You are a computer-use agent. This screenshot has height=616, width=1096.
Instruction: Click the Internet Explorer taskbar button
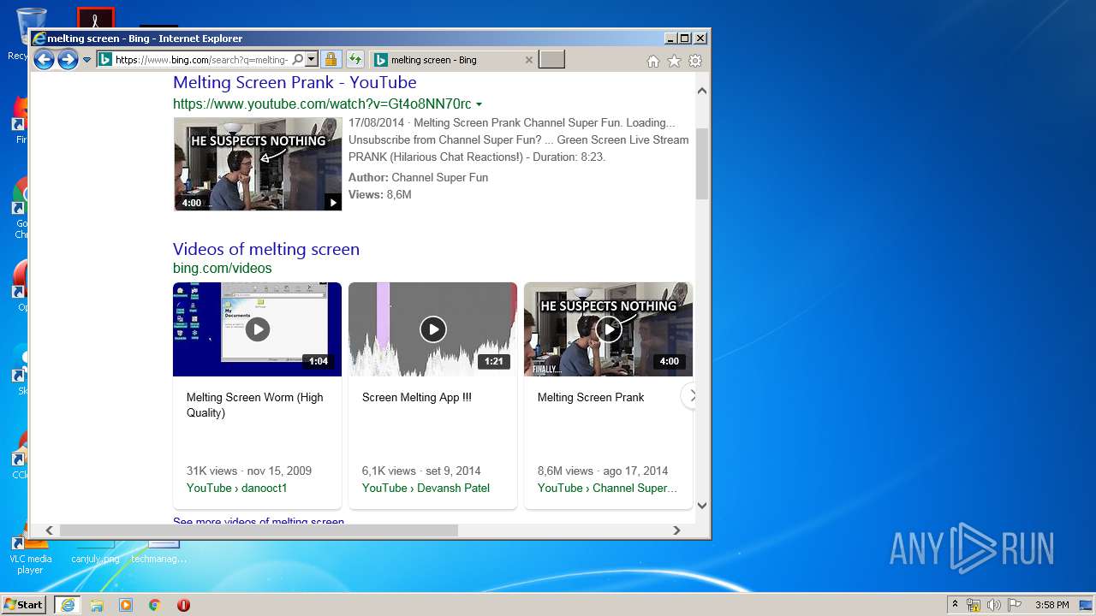point(67,605)
